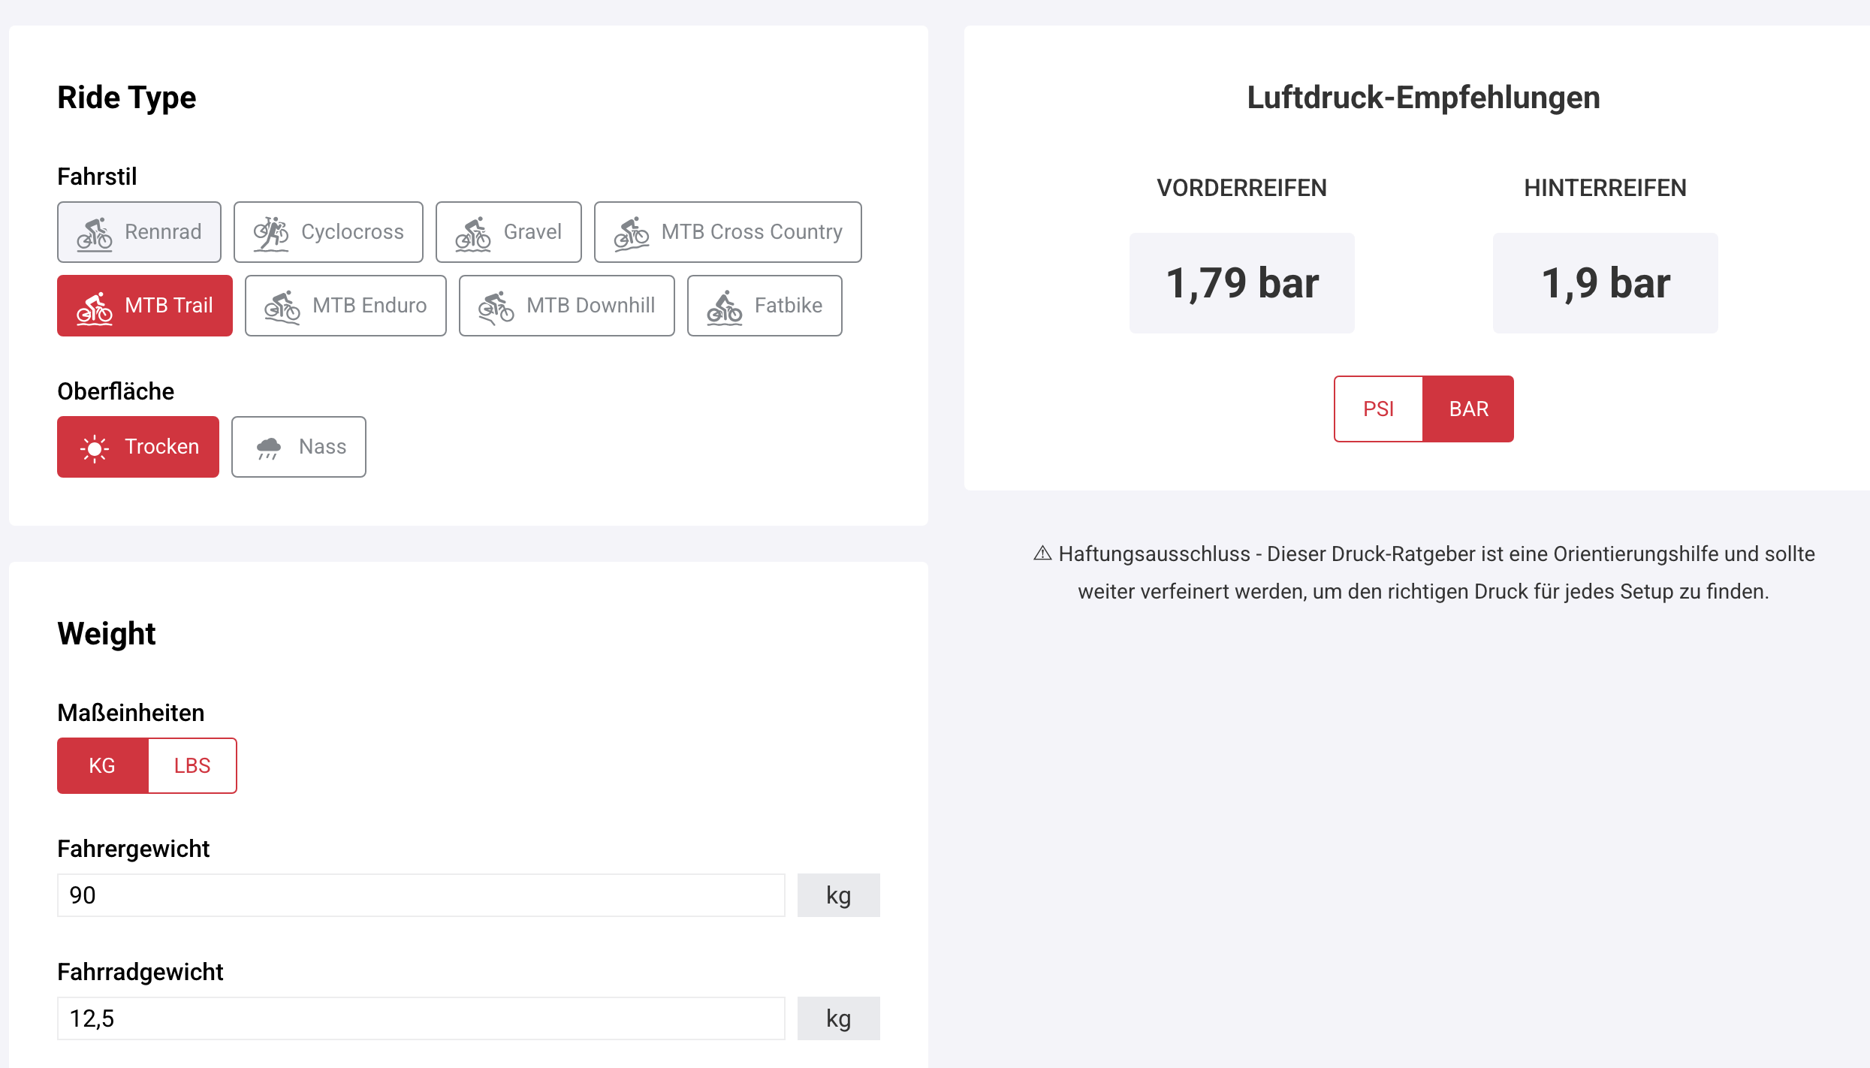Image resolution: width=1870 pixels, height=1068 pixels.
Task: Click the MTB Downhill rider icon
Action: tap(496, 307)
